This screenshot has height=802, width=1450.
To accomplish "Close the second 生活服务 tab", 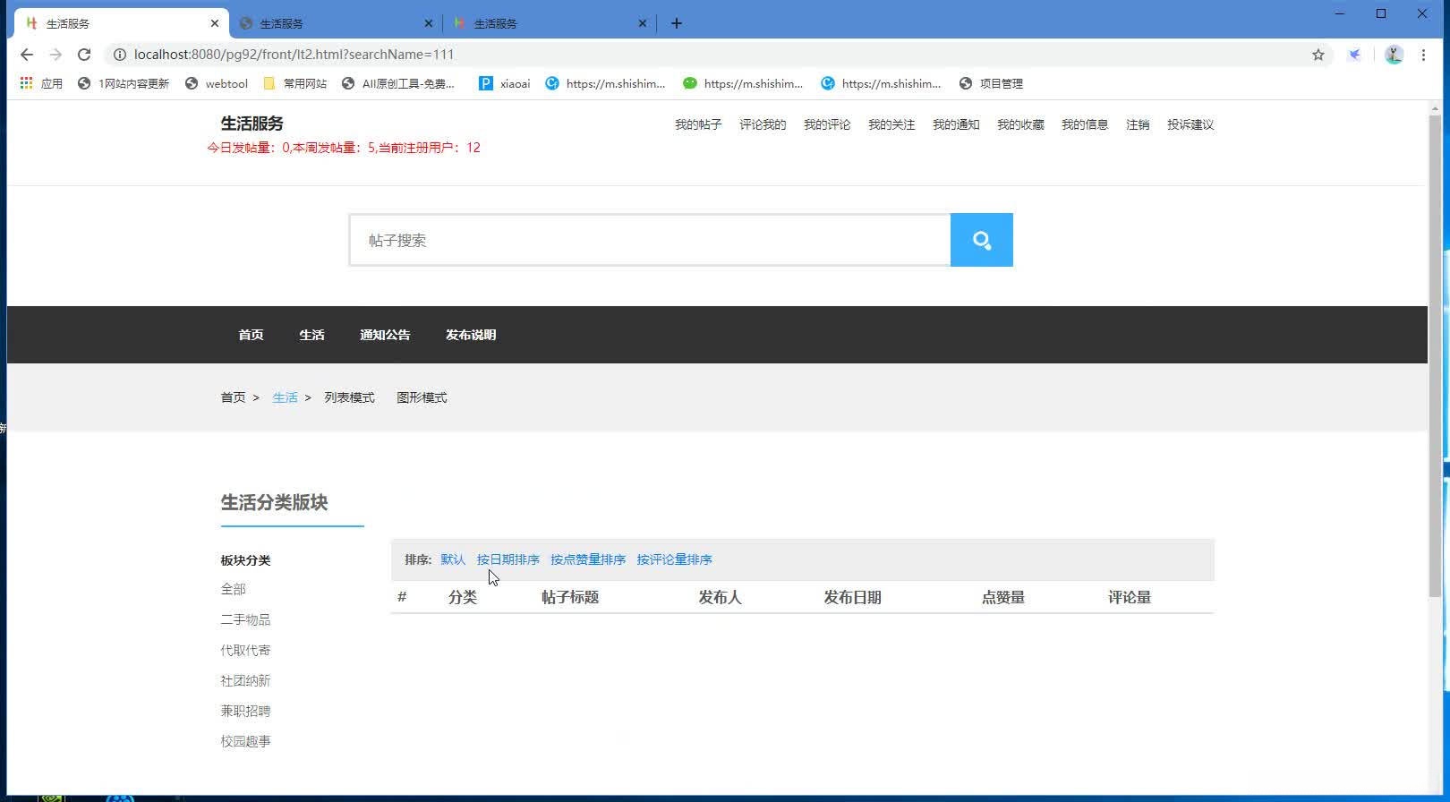I will [429, 23].
